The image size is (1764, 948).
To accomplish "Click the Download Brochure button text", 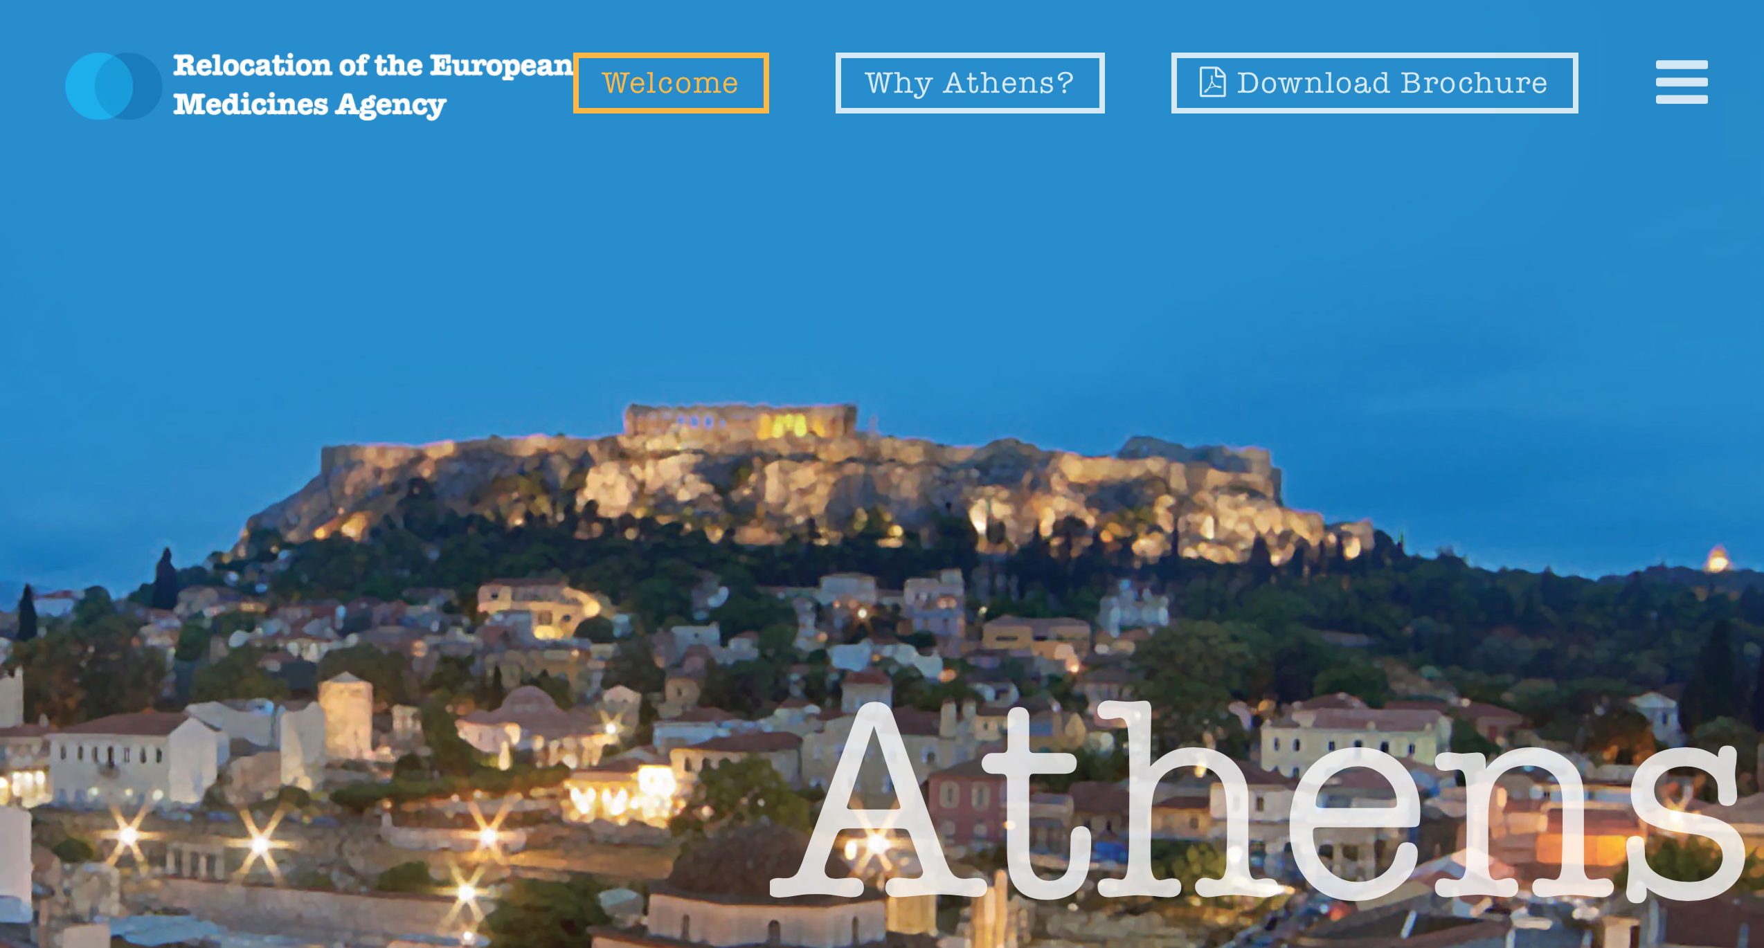I will coord(1392,83).
